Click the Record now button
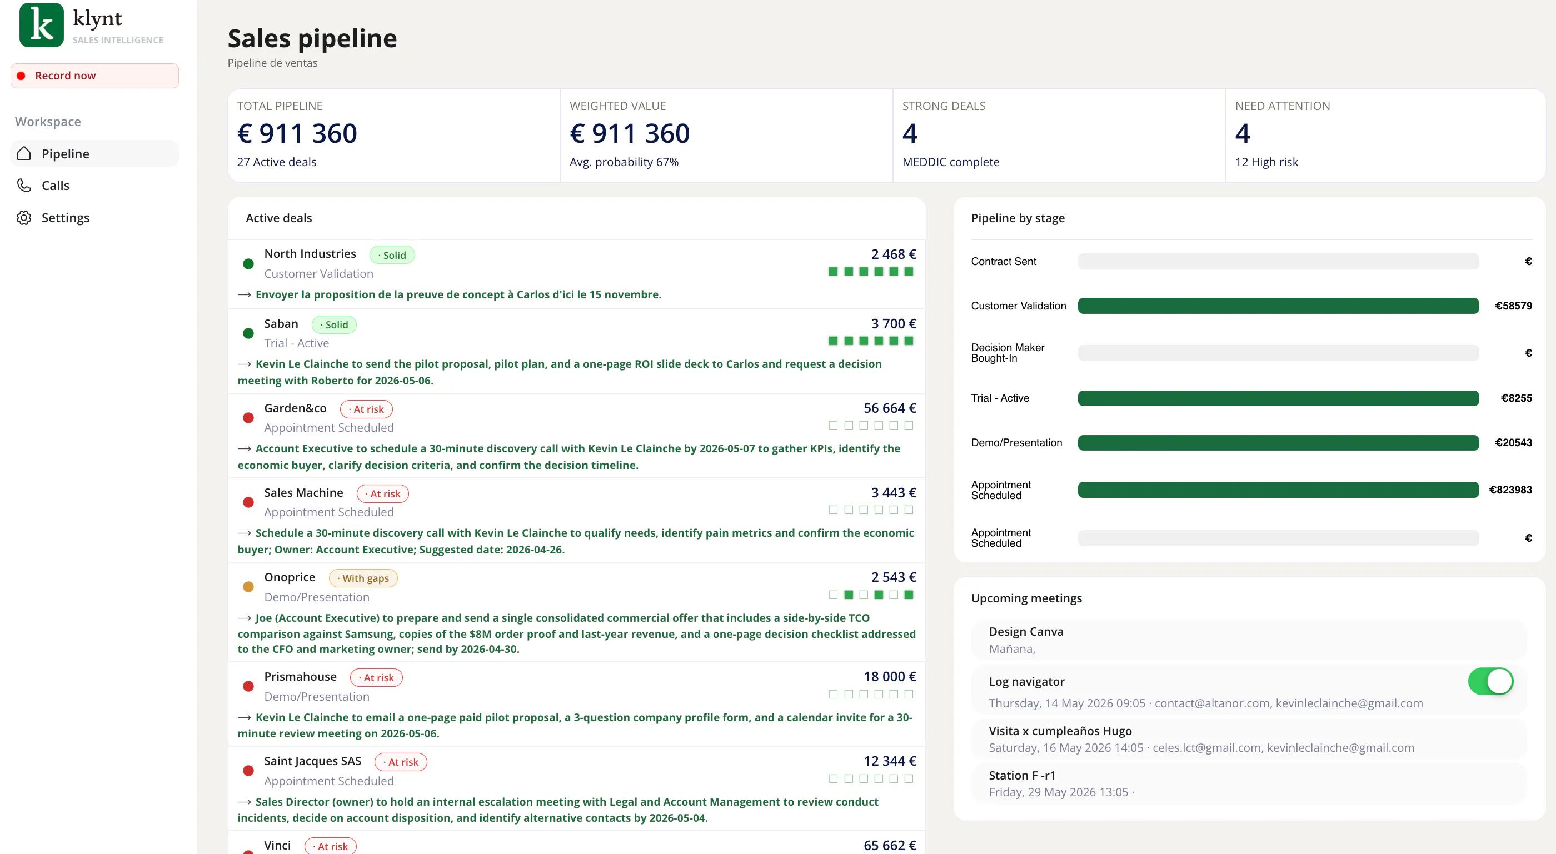Image resolution: width=1556 pixels, height=854 pixels. pos(95,76)
